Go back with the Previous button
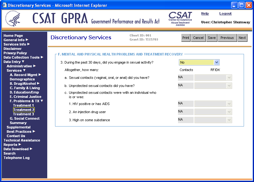This screenshot has width=254, height=182. 227,38
